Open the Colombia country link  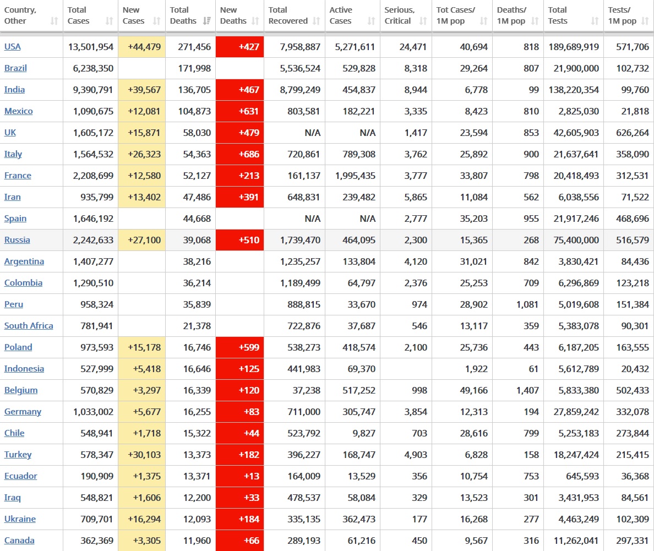(23, 283)
